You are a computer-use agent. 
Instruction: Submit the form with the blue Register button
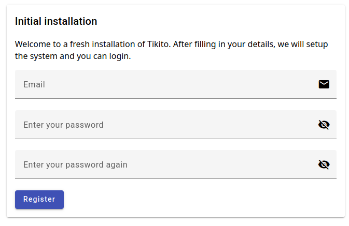pyautogui.click(x=39, y=199)
